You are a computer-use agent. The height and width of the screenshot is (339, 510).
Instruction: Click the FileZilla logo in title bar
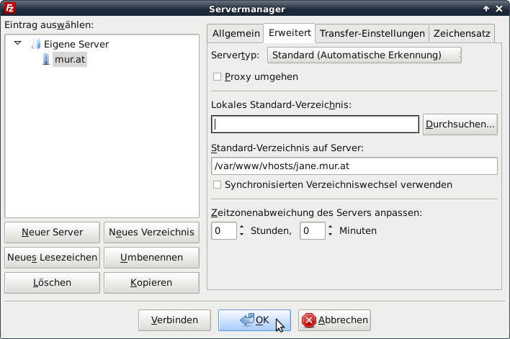(x=9, y=9)
